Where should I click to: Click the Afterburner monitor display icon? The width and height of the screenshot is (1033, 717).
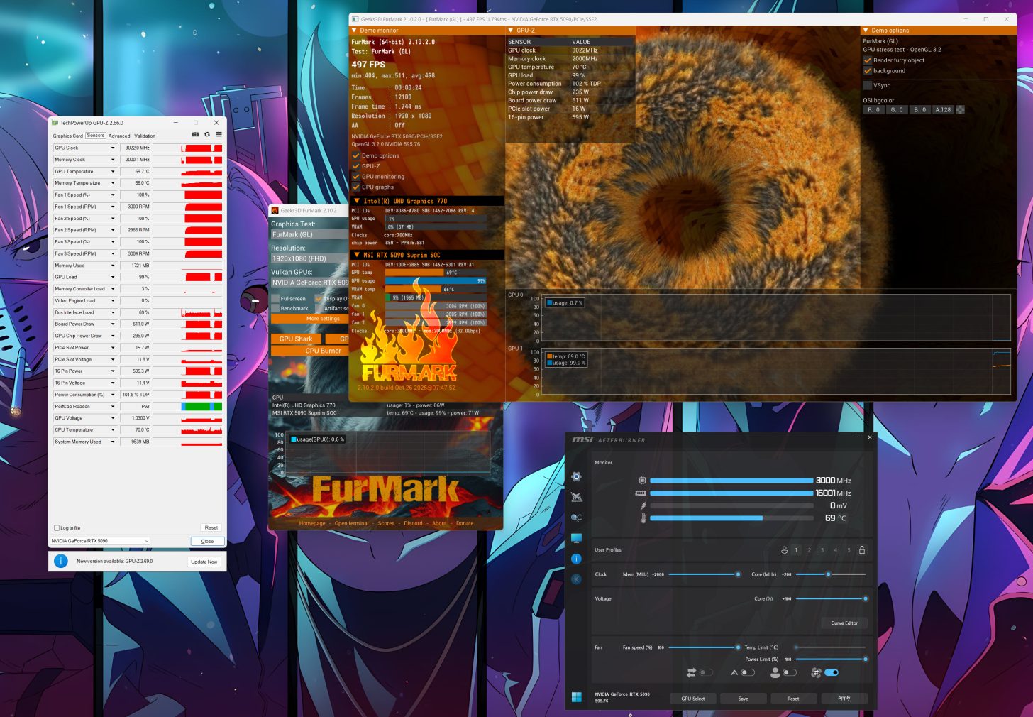576,538
